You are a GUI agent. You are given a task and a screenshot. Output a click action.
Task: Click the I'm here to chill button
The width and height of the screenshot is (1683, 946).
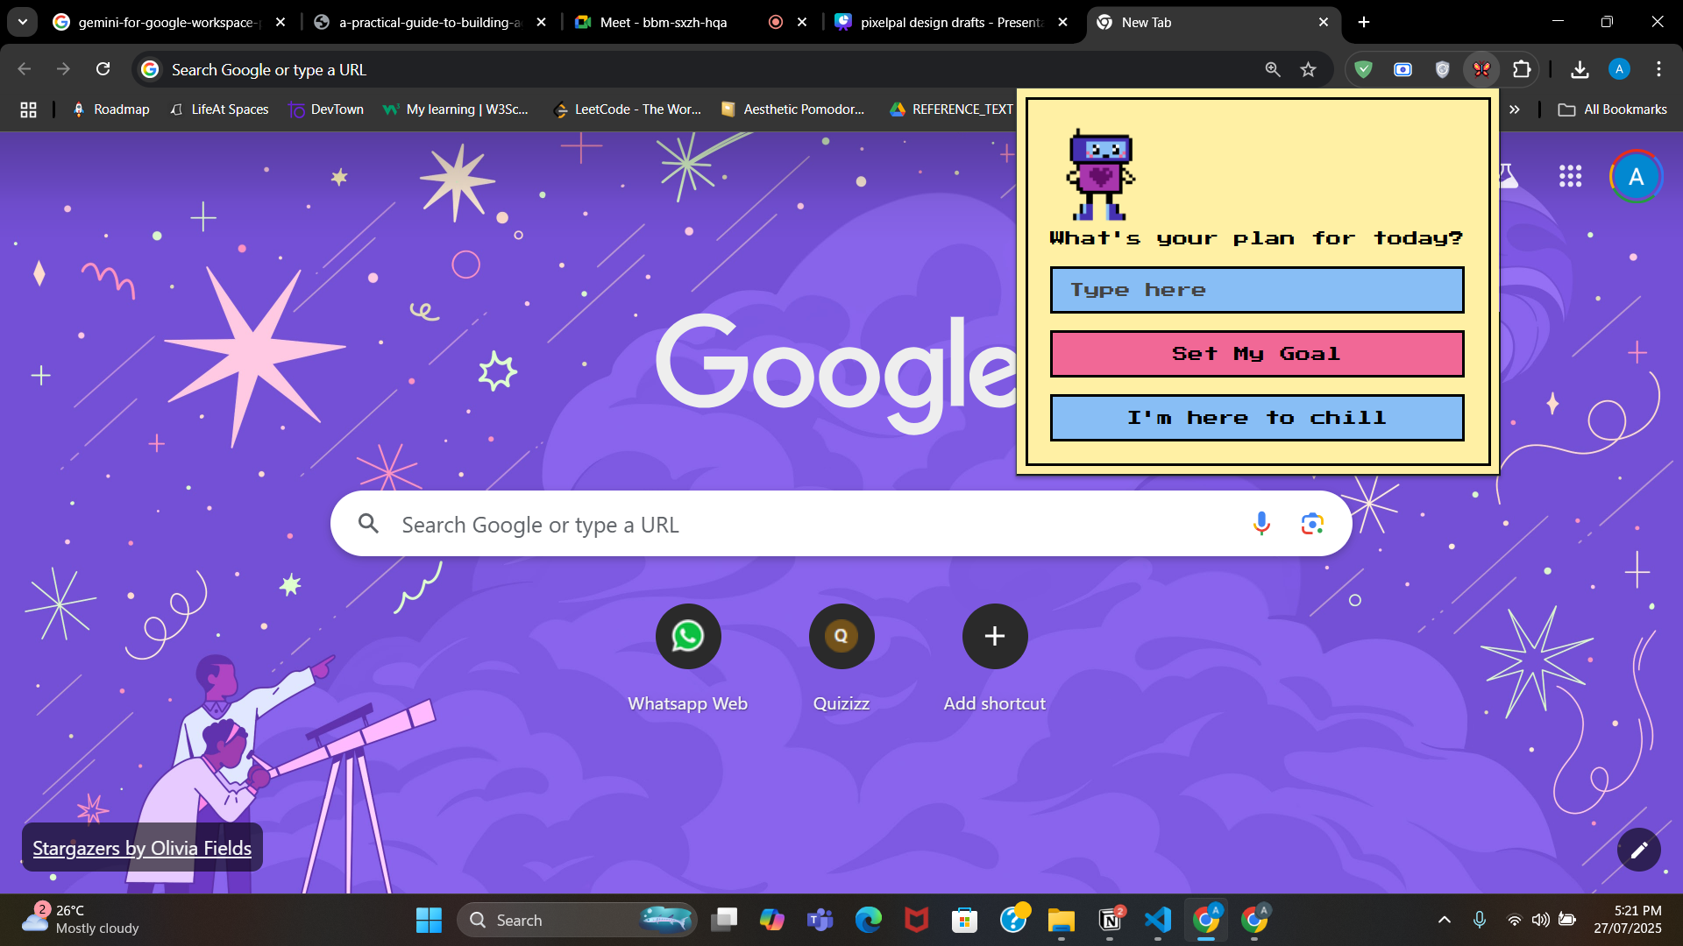[1256, 418]
